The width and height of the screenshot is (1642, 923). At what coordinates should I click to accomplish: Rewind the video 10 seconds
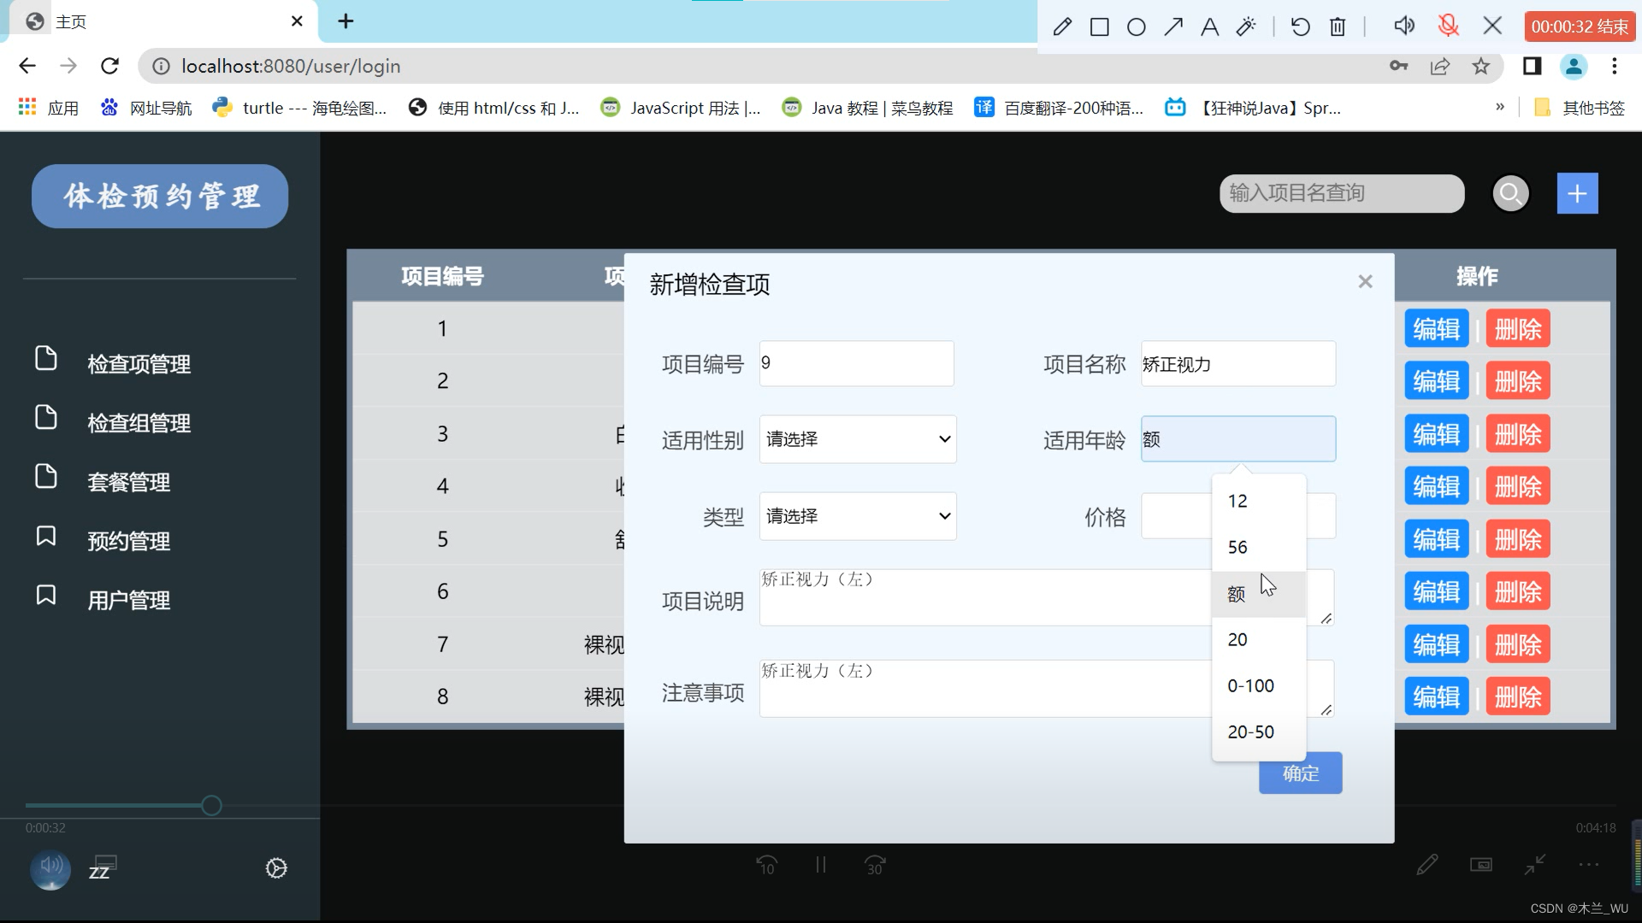click(767, 866)
